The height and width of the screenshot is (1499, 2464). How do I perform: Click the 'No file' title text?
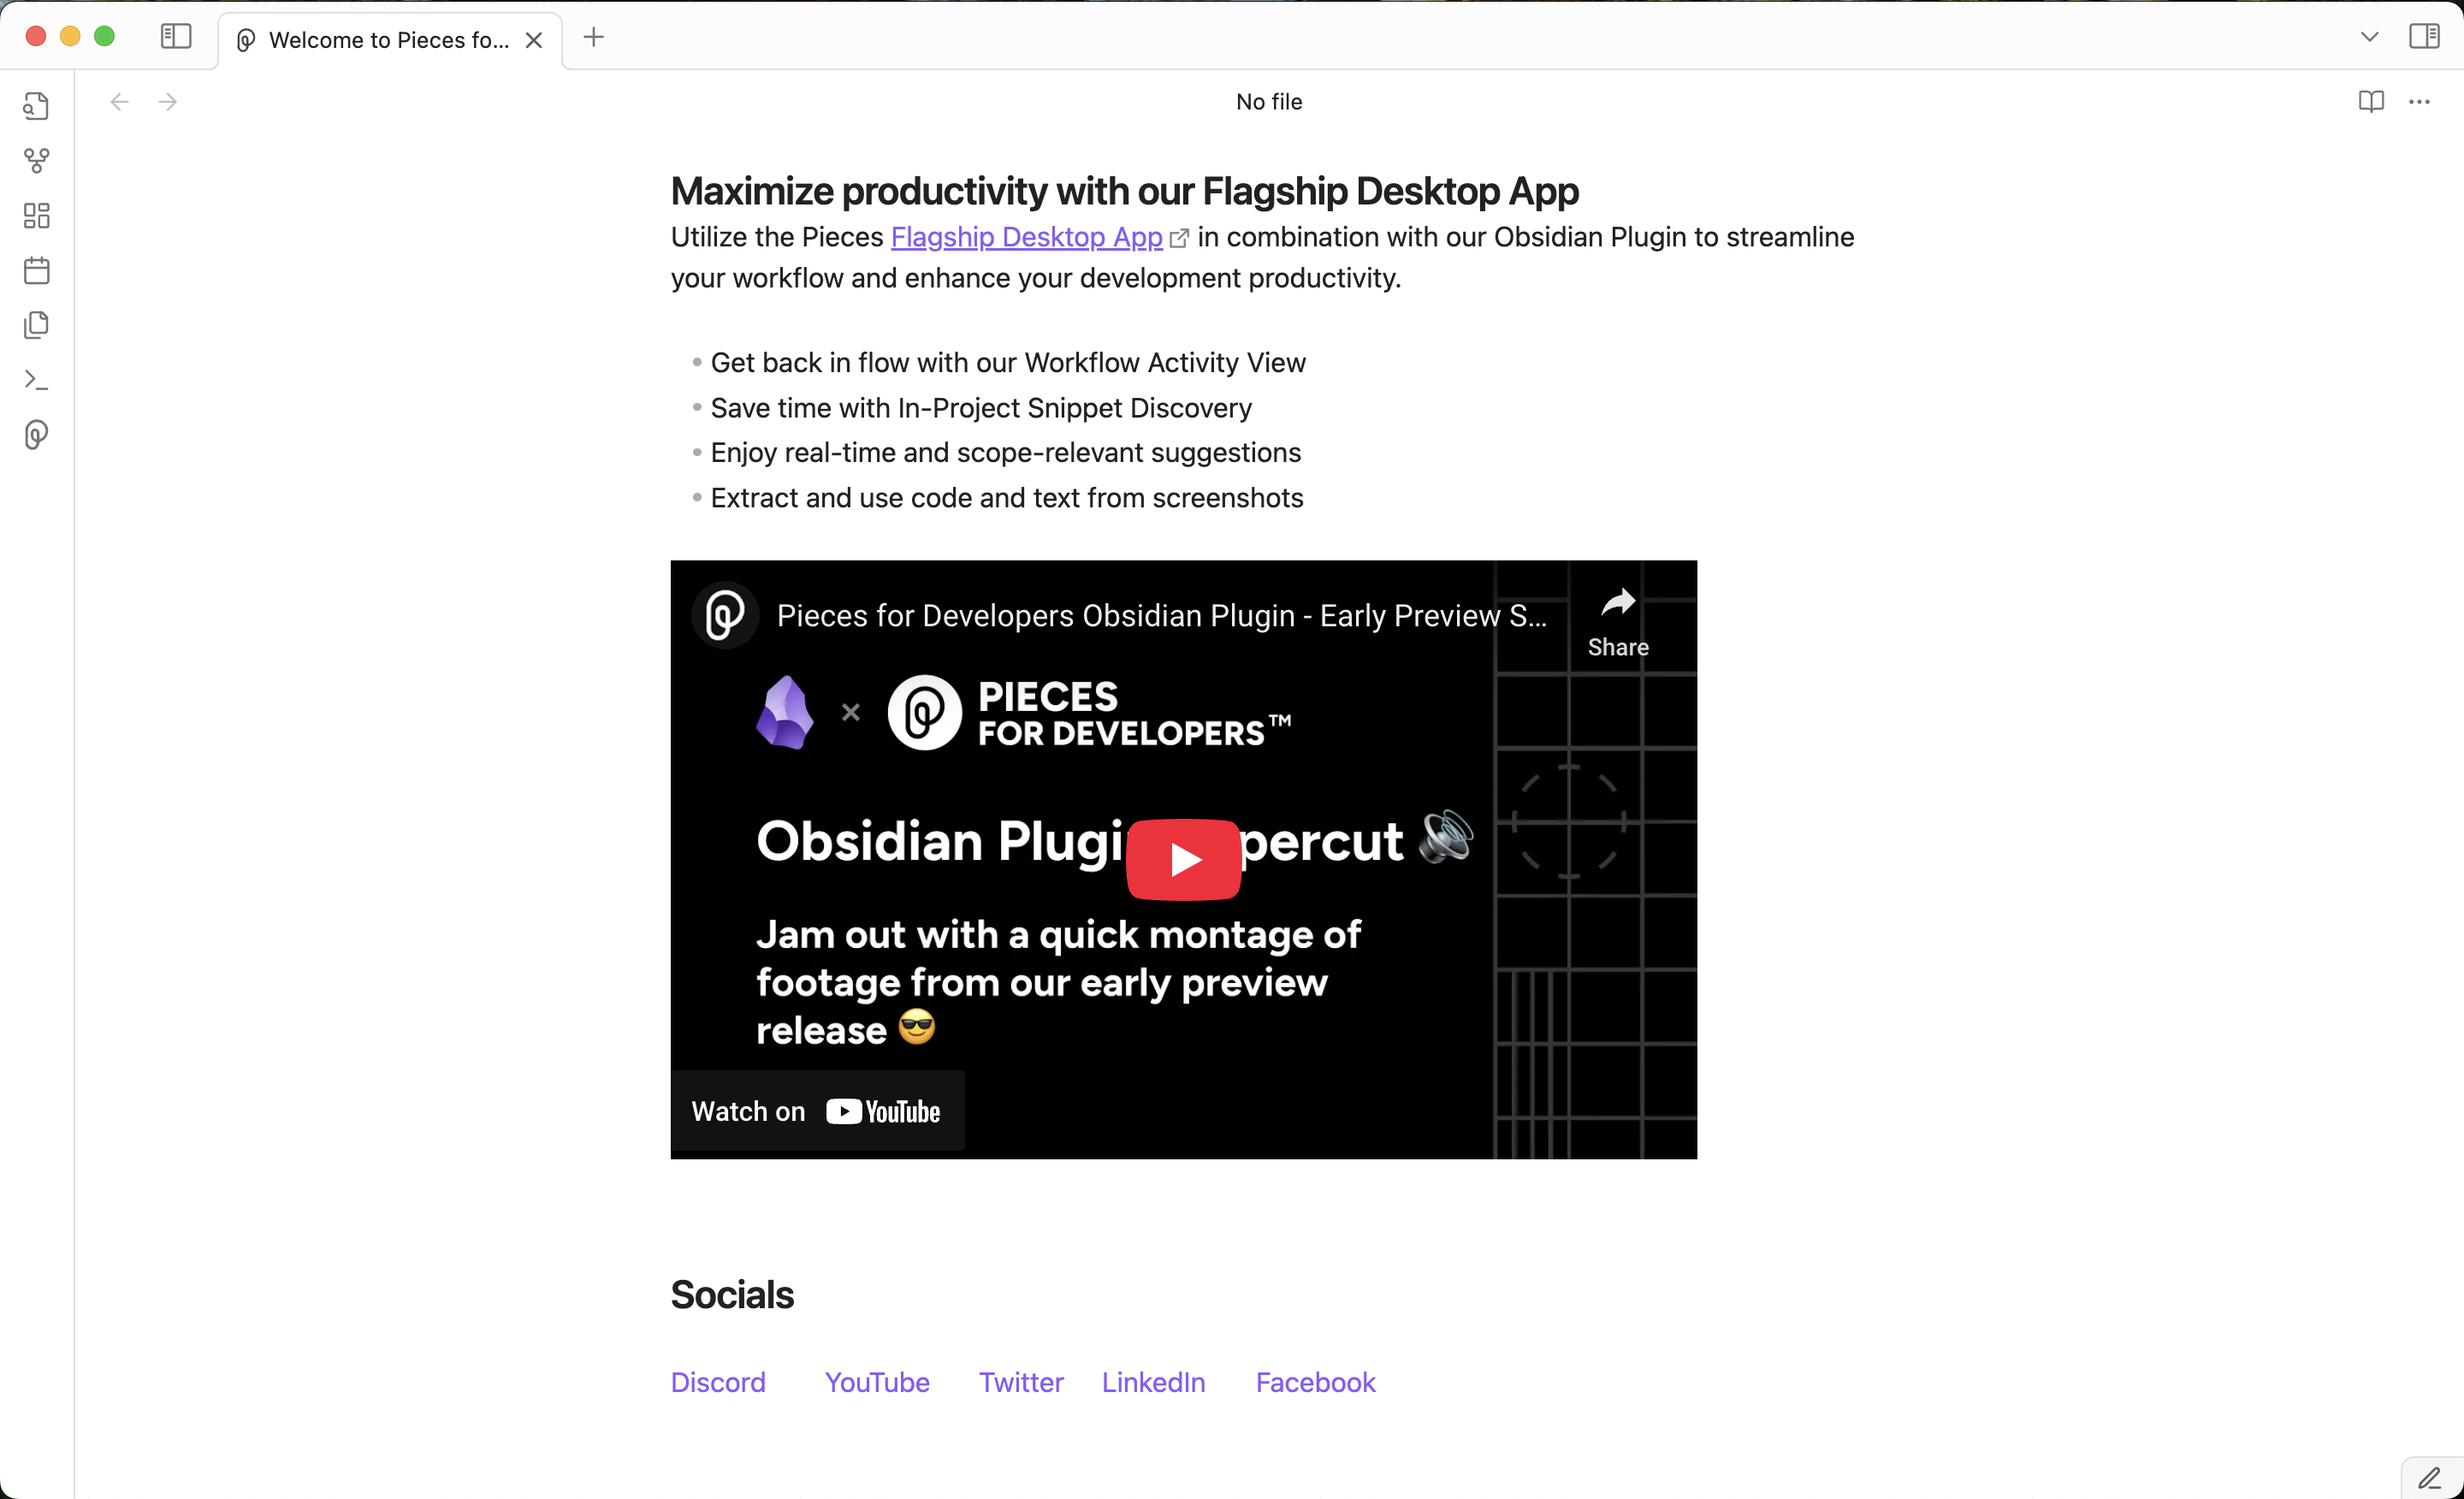[x=1269, y=102]
